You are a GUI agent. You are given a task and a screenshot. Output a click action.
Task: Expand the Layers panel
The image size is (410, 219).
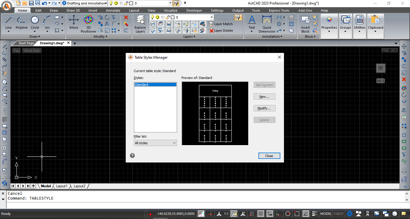point(189,36)
